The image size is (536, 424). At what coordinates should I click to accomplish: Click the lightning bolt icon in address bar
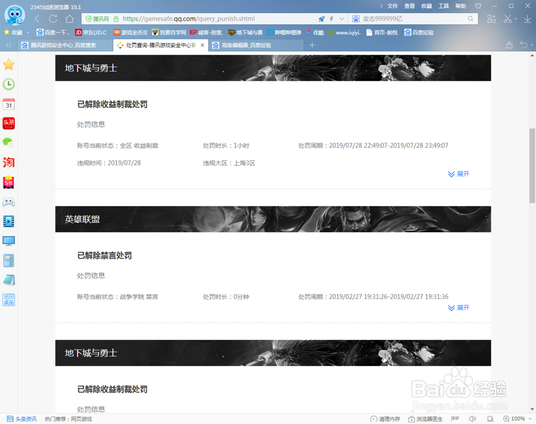[331, 19]
